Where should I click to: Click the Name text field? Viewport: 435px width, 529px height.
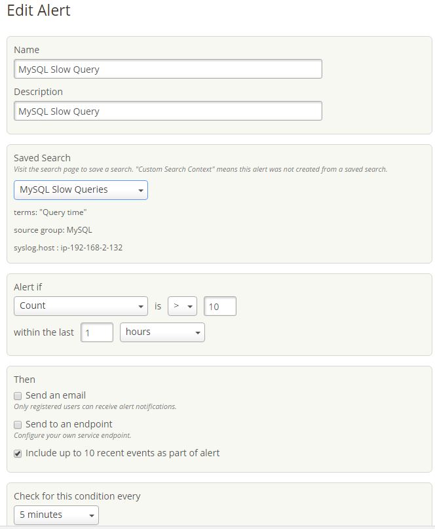167,68
